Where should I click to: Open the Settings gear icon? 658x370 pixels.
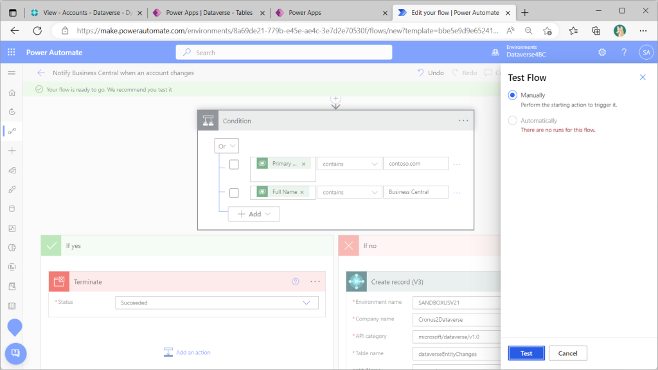602,53
